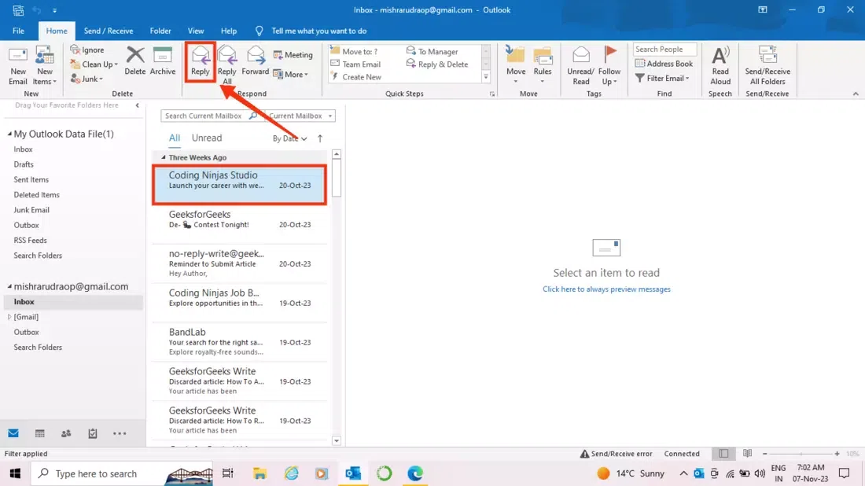Open the Address Book

664,64
